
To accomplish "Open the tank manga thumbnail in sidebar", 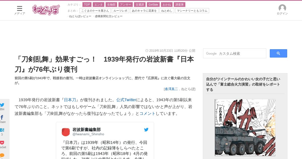I will (245, 127).
